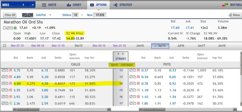Image resolution: width=242 pixels, height=112 pixels.
Task: Select the Jan17 expiration link
Action: tap(201, 46)
